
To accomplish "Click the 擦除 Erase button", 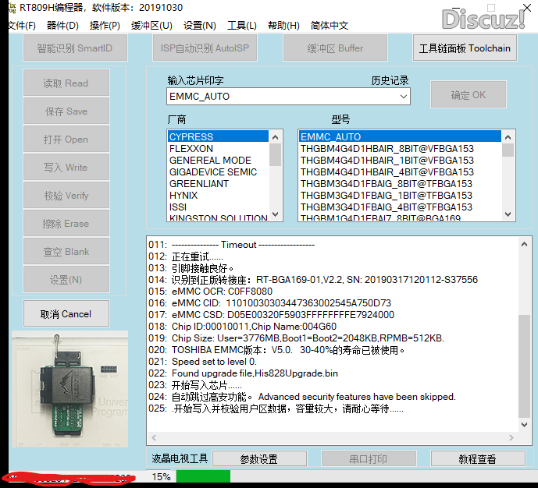I will coord(66,224).
